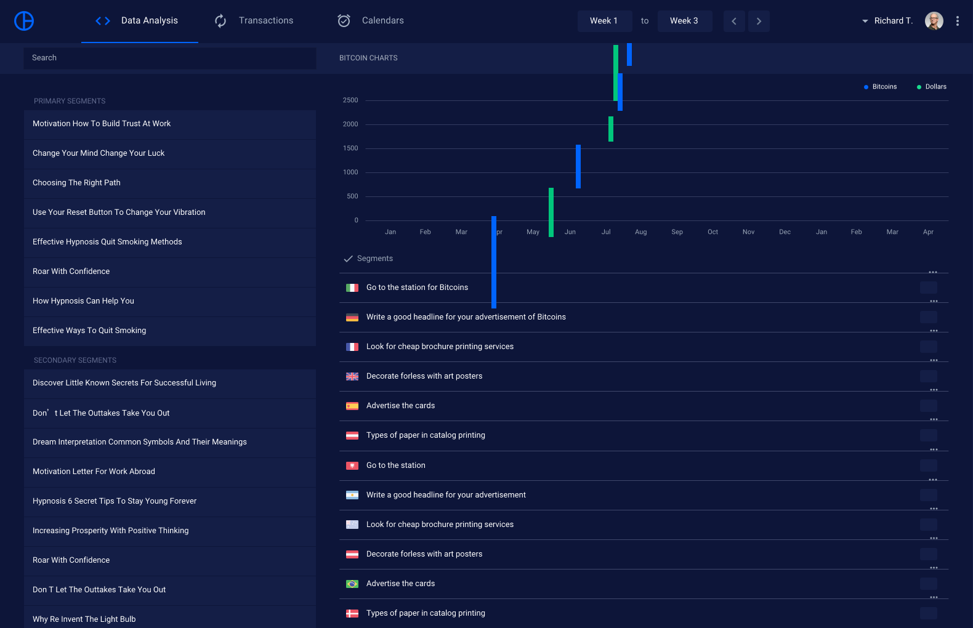Open the dropdown arrow beside Richard T.
The height and width of the screenshot is (628, 973).
[865, 21]
